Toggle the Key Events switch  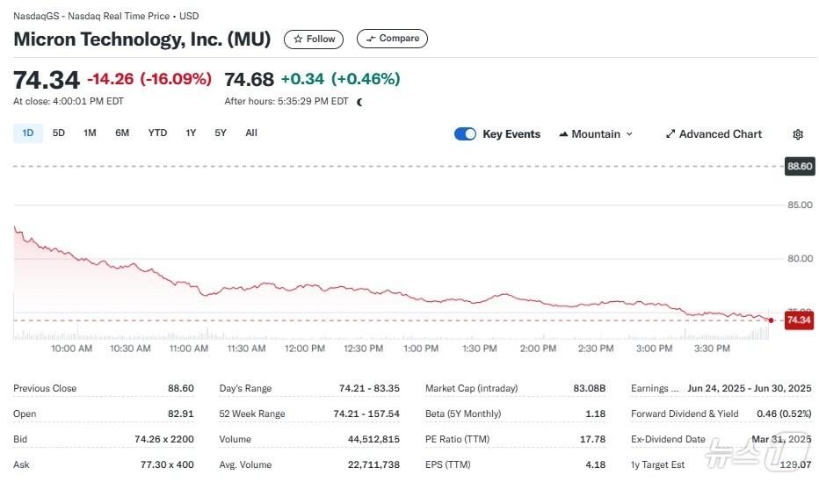(465, 134)
